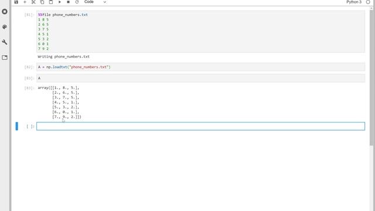Click the blue collapser bar of active cell
The width and height of the screenshot is (375, 211).
[17, 127]
